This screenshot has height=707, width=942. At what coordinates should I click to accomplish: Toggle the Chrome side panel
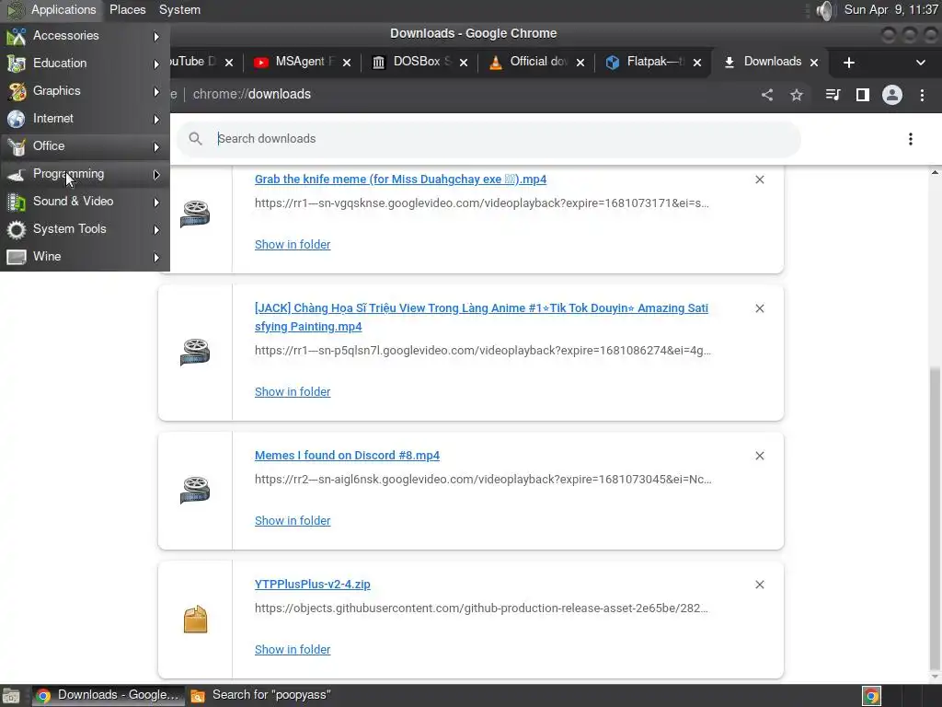coord(863,95)
